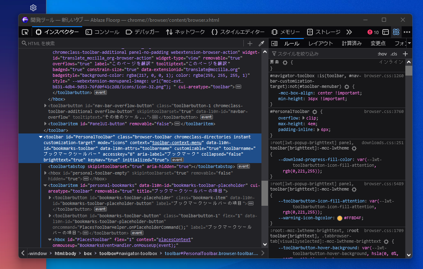Open browser.css:1260 source link
The image size is (423, 269).
pyautogui.click(x=384, y=76)
